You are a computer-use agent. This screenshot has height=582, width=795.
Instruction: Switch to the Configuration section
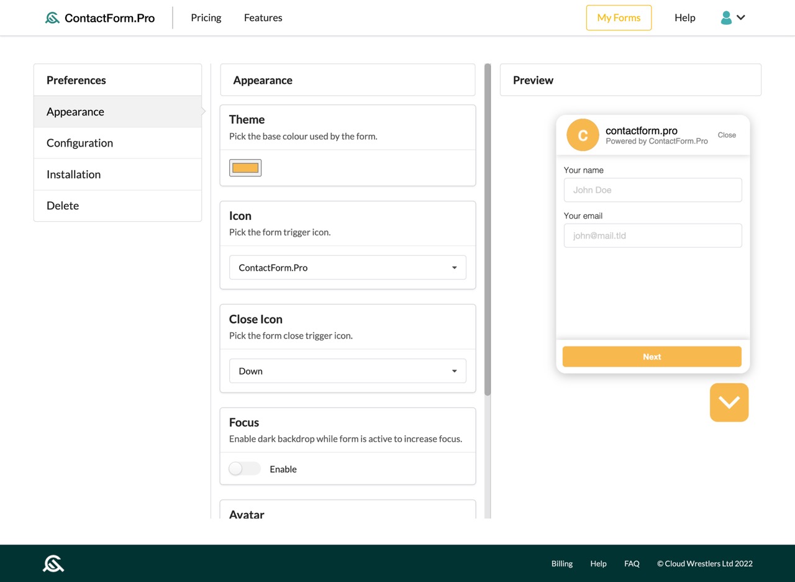coord(79,143)
